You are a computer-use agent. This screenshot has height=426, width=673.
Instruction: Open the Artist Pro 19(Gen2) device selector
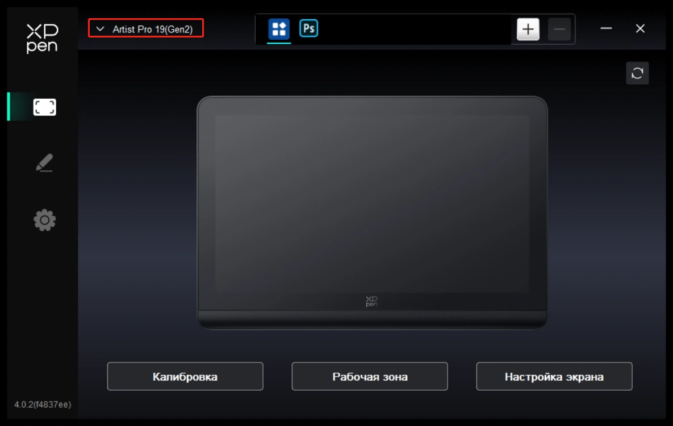point(152,29)
